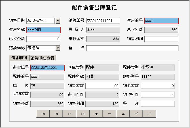Open the 销售日期 date dropdown arrow
Image resolution: width=190 pixels, height=128 pixels.
click(58, 21)
